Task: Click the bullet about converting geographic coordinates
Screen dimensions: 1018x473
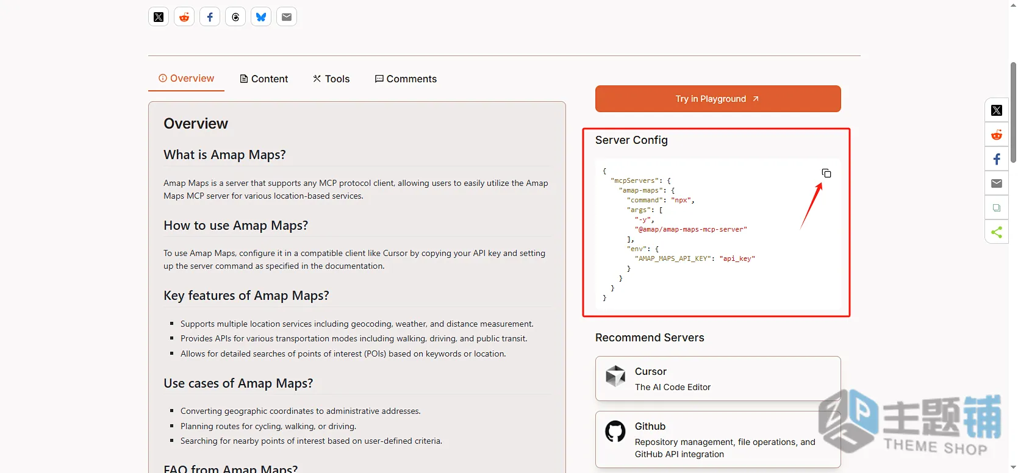Action: (x=301, y=411)
